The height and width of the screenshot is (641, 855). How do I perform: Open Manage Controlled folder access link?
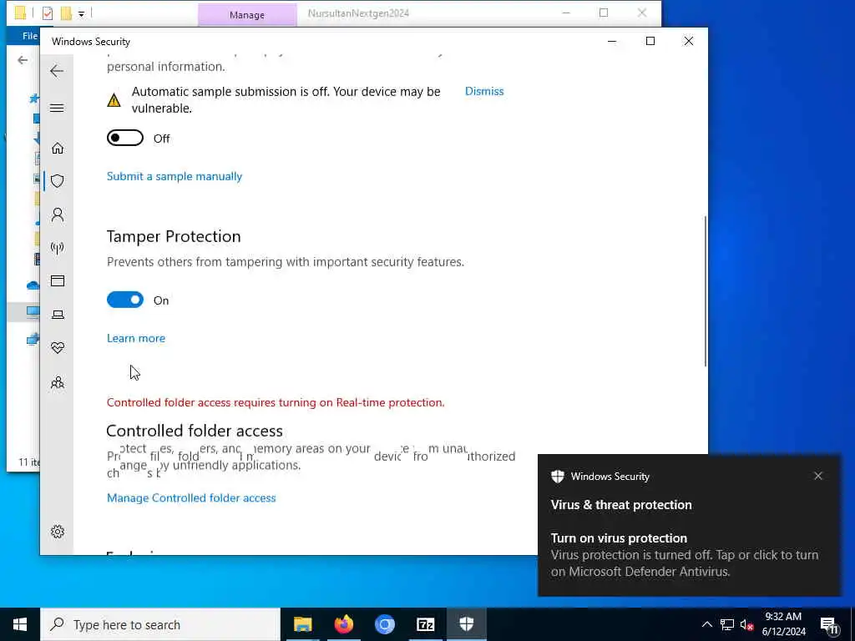pos(191,497)
